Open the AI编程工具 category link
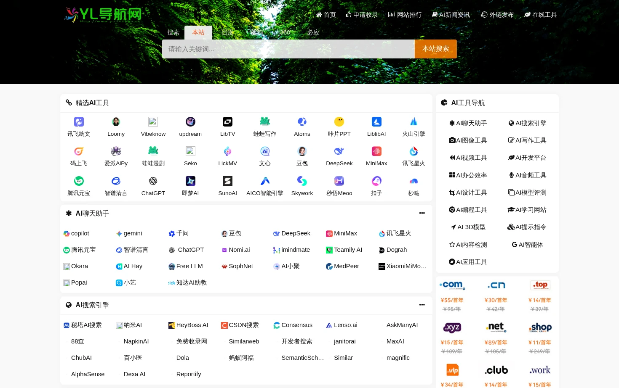Image resolution: width=619 pixels, height=388 pixels. pyautogui.click(x=468, y=210)
